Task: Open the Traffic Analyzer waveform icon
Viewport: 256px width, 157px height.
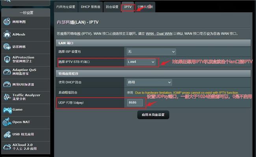Action: 7,97
